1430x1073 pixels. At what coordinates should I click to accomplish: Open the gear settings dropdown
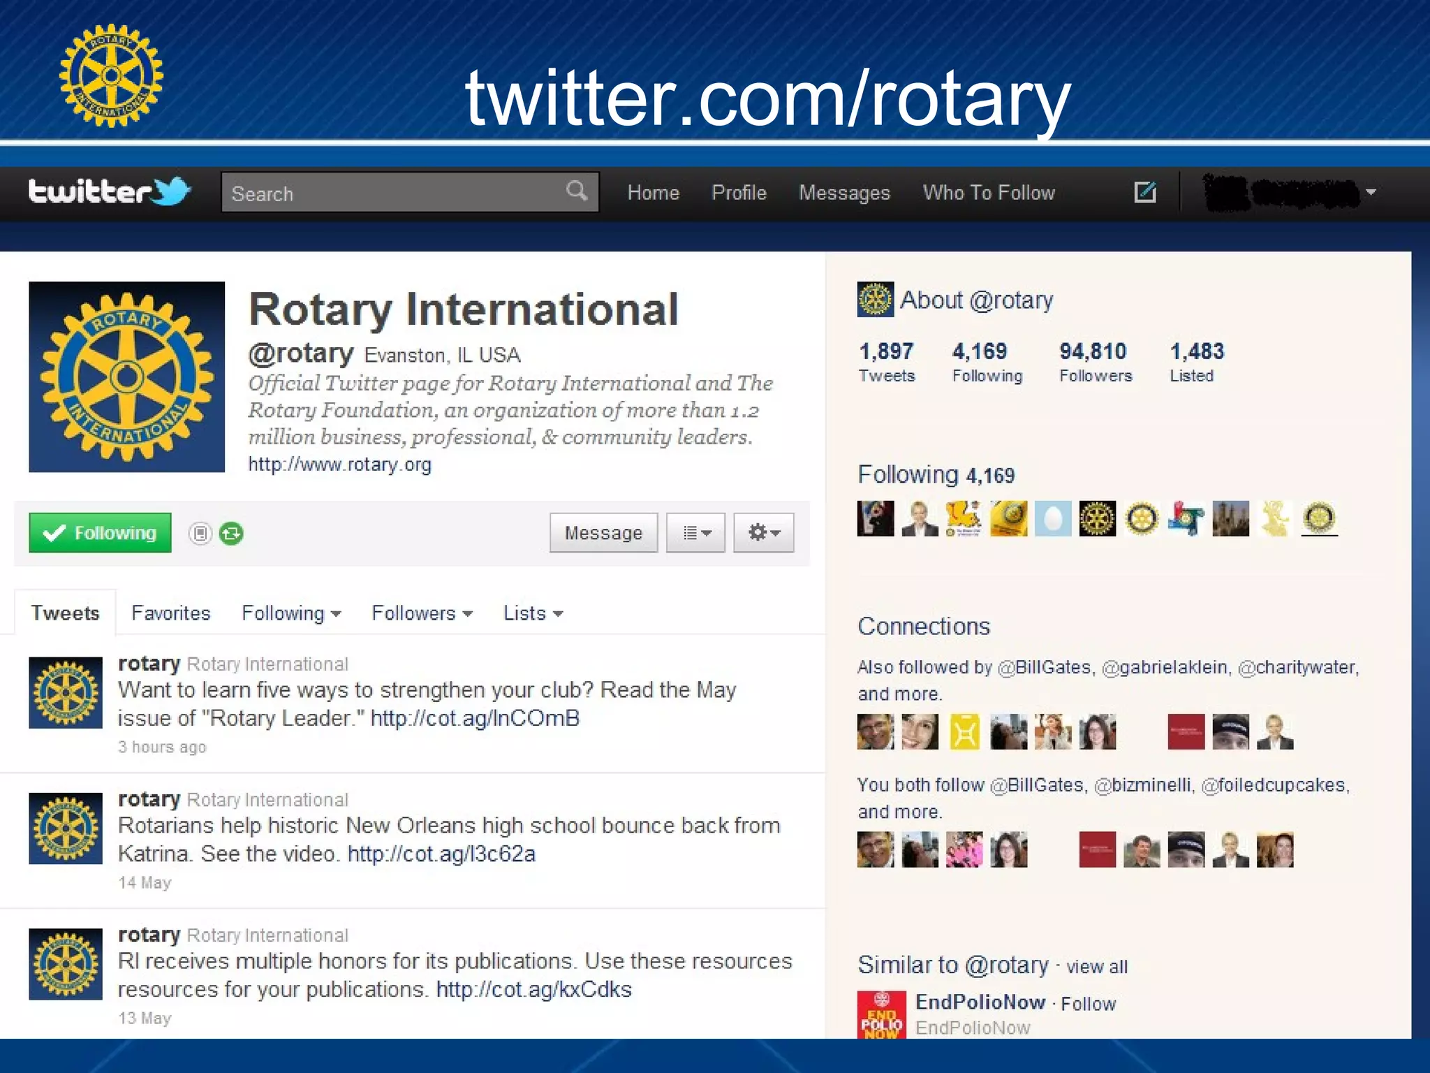point(764,533)
